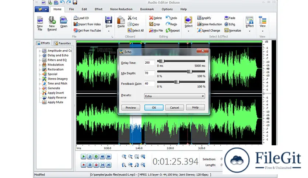Click the Mix Depth slider handle

point(190,72)
